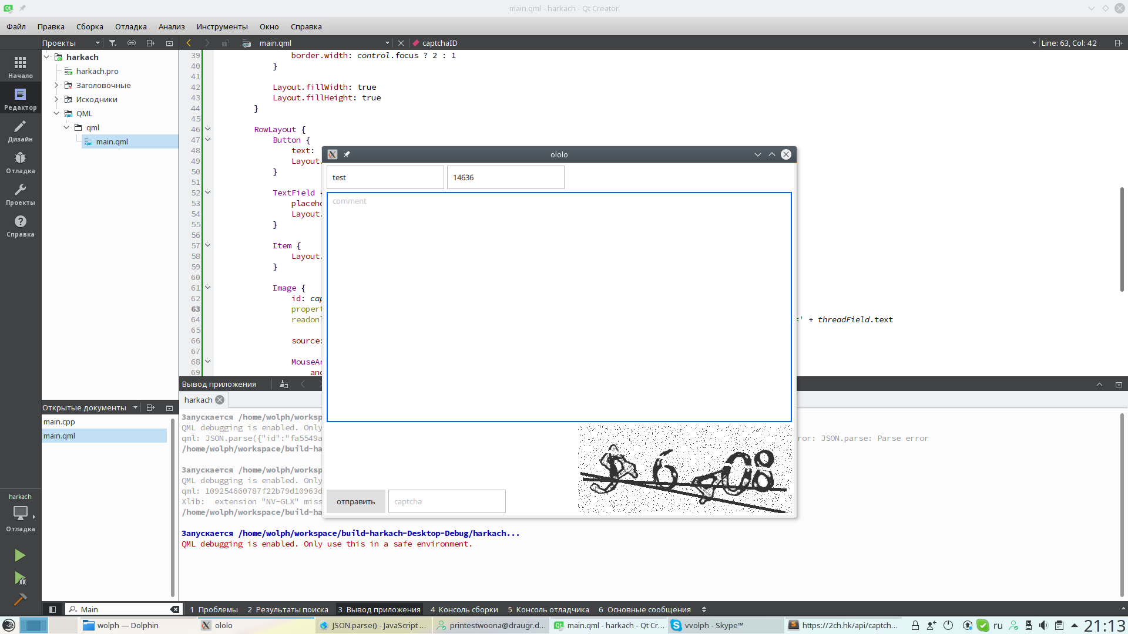This screenshot has width=1128, height=634.
Task: Open the Окно menu
Action: click(269, 26)
